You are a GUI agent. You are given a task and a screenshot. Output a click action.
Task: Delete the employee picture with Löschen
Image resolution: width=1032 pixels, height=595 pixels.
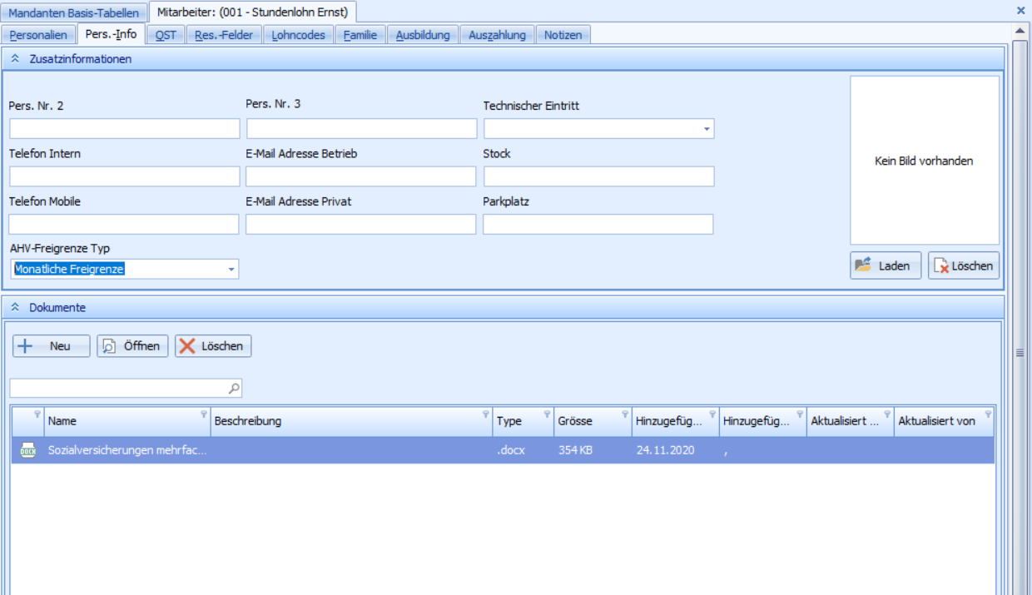click(963, 266)
